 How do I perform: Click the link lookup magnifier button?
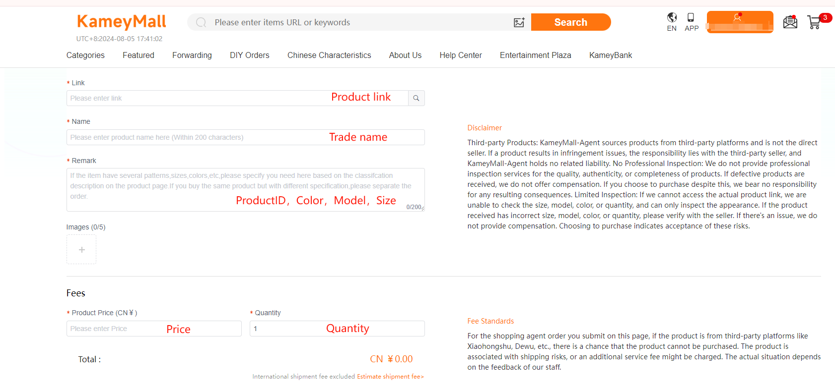417,98
